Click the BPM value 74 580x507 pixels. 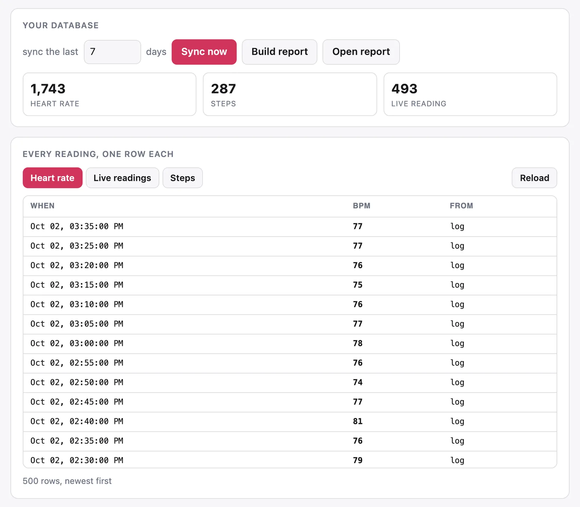tap(358, 382)
